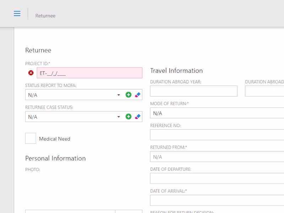Open the hamburger navigation menu
The image size is (284, 213).
tap(17, 13)
